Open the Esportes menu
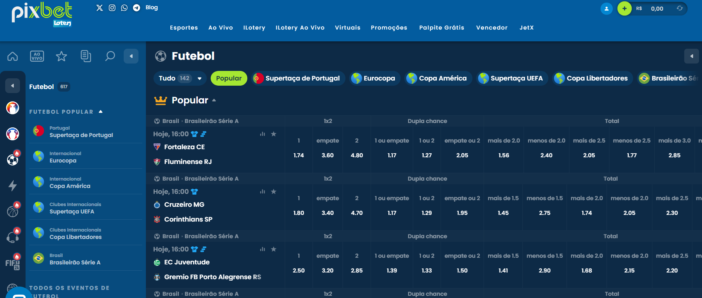Screen dimensions: 702x298 (x=184, y=28)
